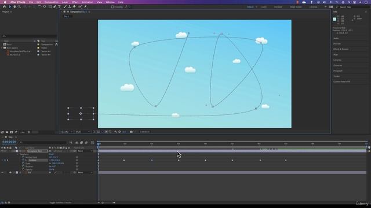Click the Frame Blending icon in the timeline
Image resolution: width=371 pixels, height=208 pixels.
(x=81, y=143)
